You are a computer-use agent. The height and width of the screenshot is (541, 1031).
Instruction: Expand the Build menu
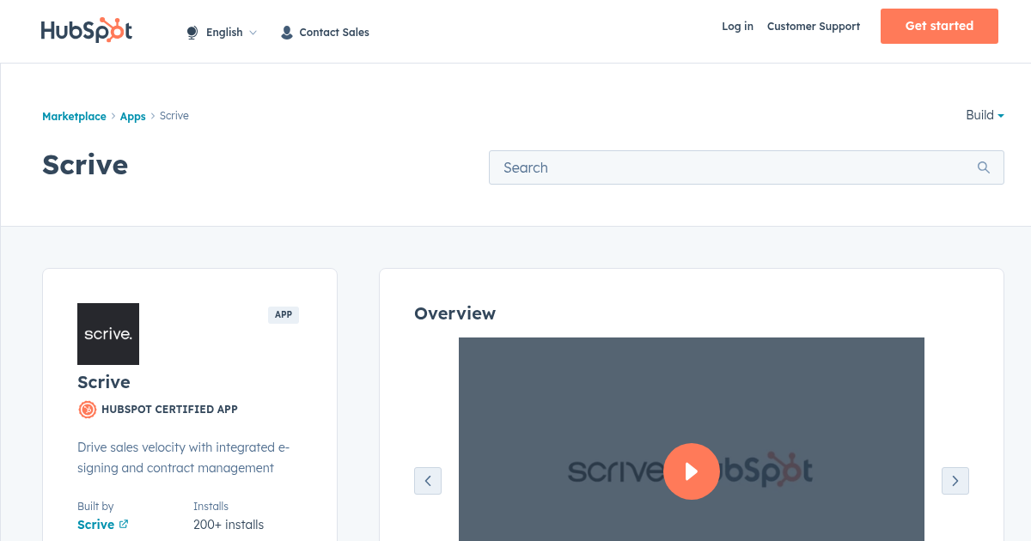[984, 115]
